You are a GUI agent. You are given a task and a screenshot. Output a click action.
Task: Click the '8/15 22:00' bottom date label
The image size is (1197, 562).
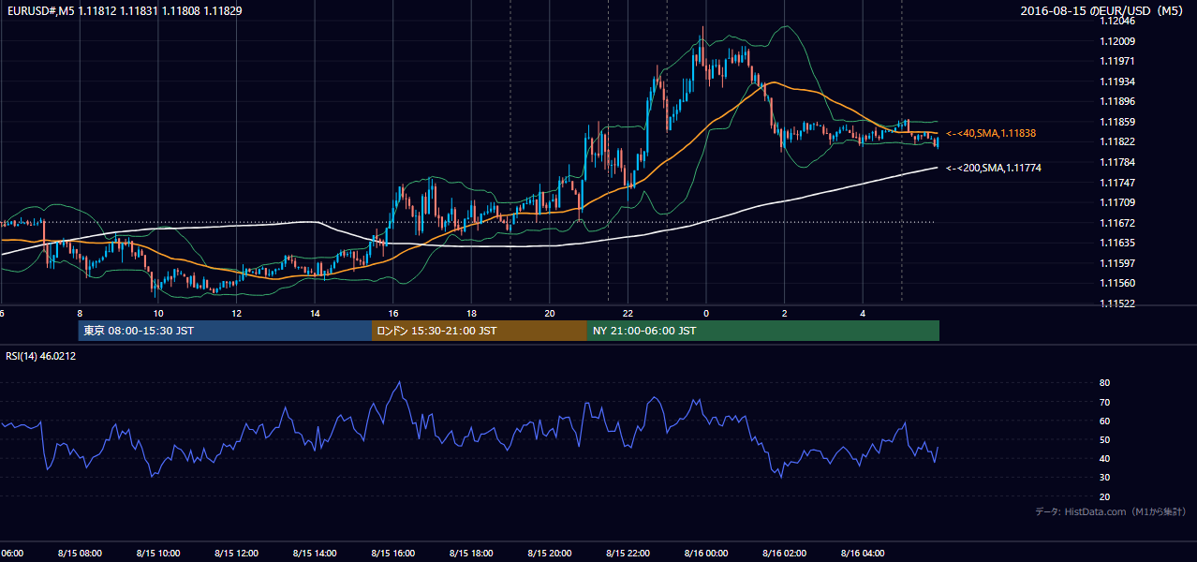click(x=628, y=553)
